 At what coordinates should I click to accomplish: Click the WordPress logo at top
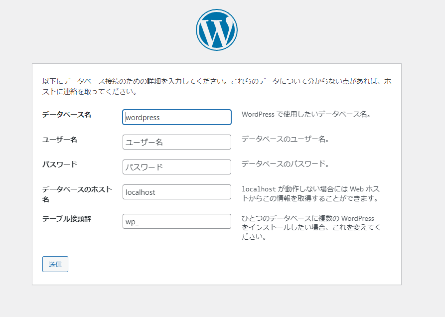[x=217, y=30]
